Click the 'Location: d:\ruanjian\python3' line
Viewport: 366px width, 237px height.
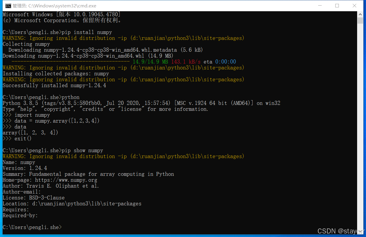[72, 204]
